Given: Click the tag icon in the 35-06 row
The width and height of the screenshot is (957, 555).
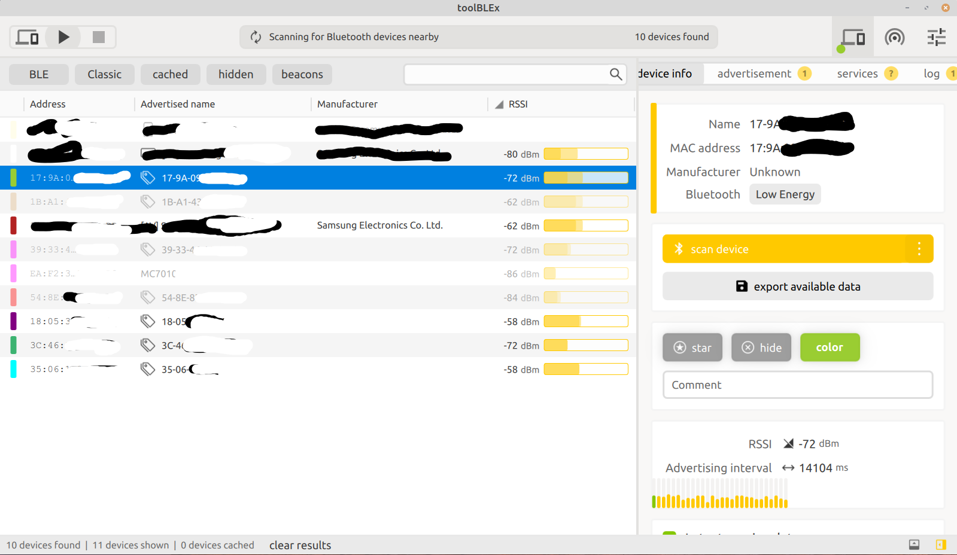Looking at the screenshot, I should click(x=148, y=369).
